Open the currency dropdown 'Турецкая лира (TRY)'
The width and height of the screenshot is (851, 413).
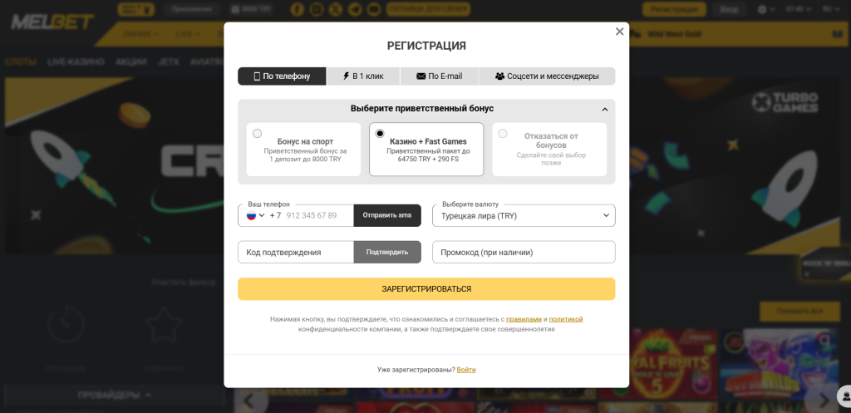524,215
